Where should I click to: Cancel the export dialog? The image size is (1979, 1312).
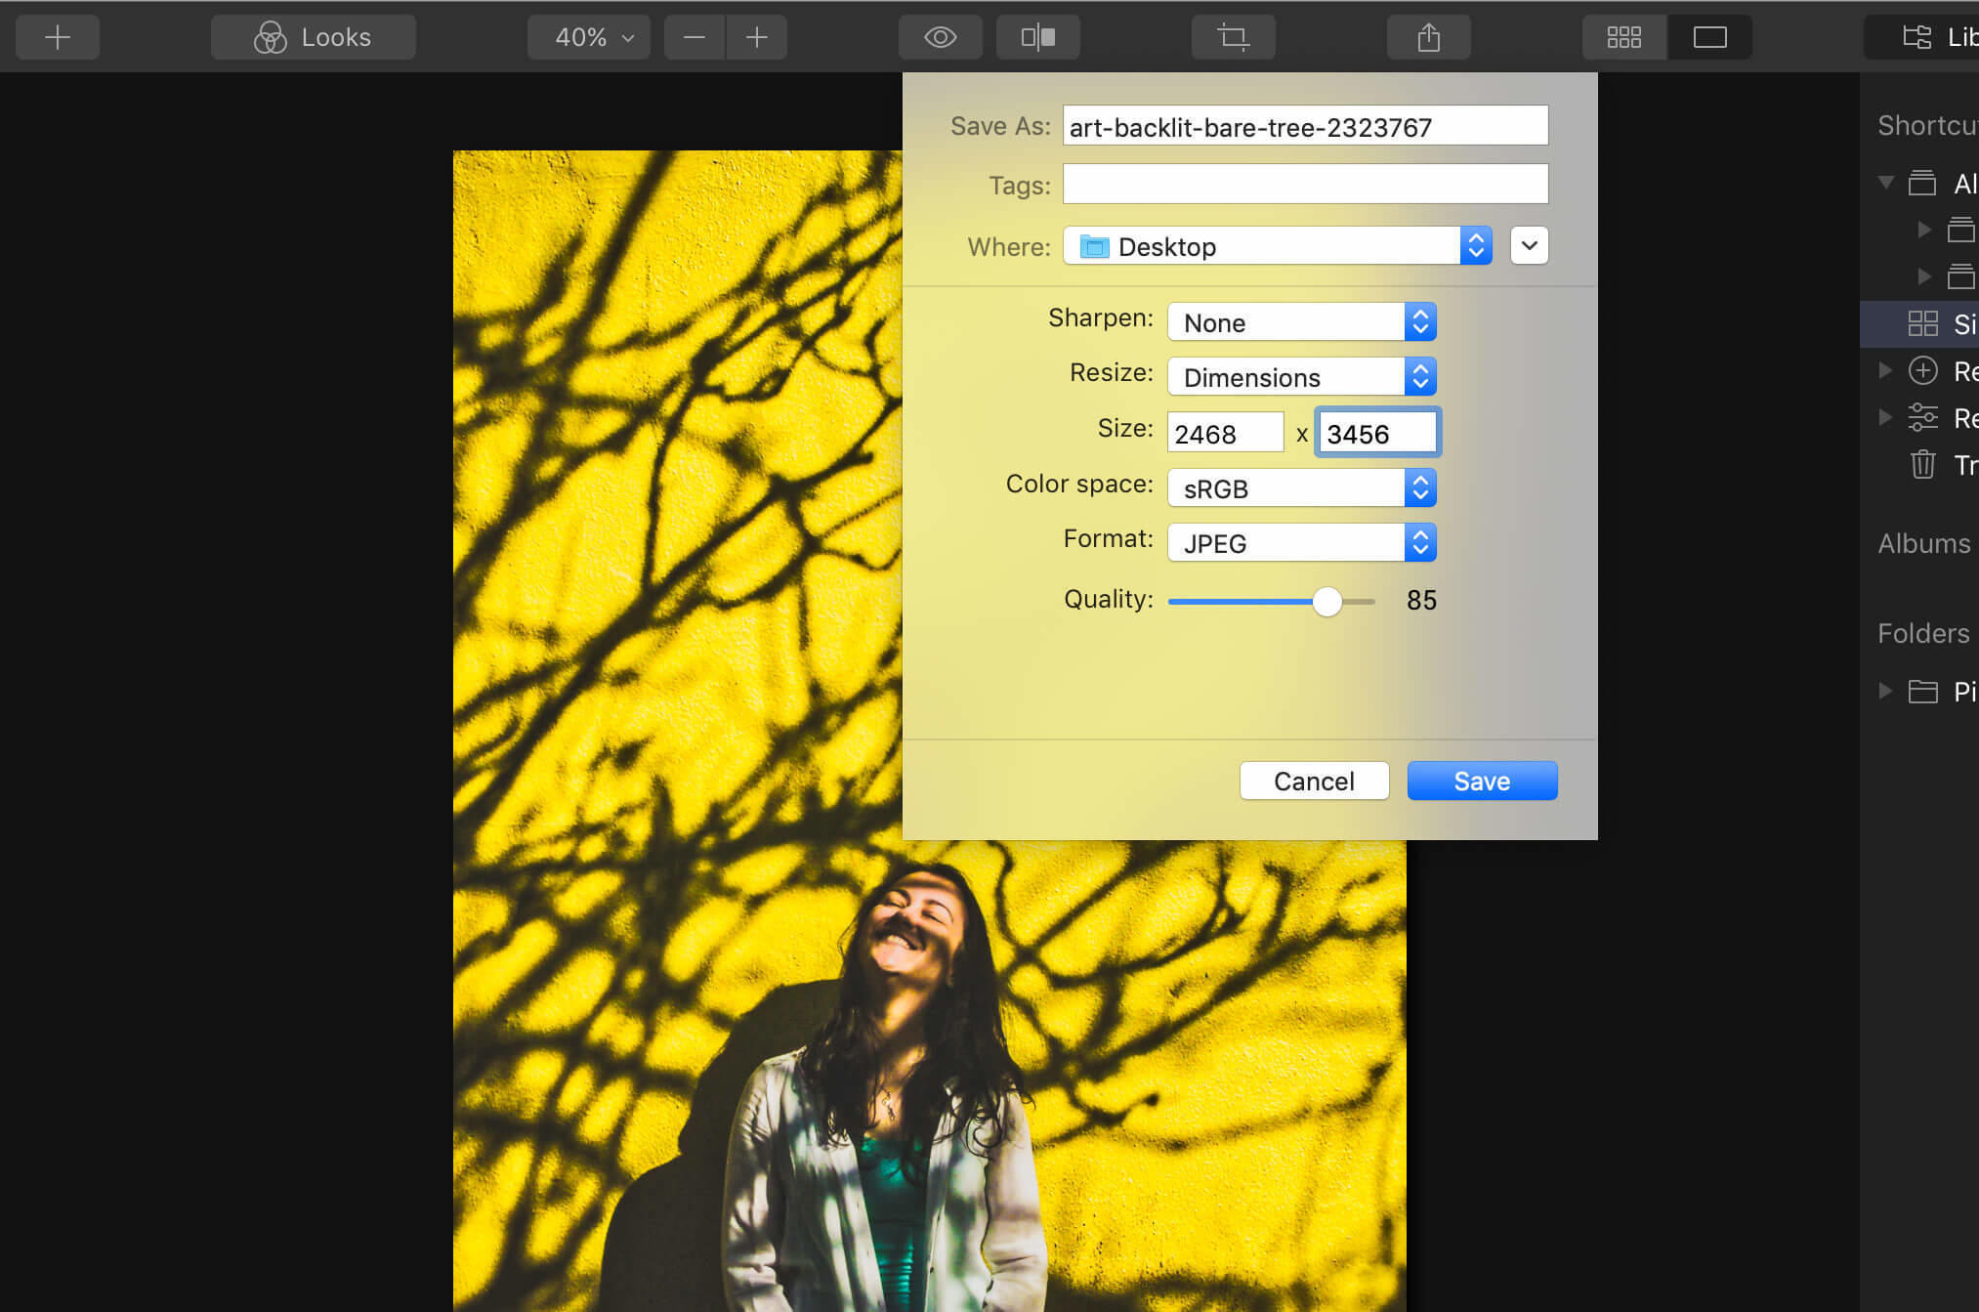coord(1314,781)
